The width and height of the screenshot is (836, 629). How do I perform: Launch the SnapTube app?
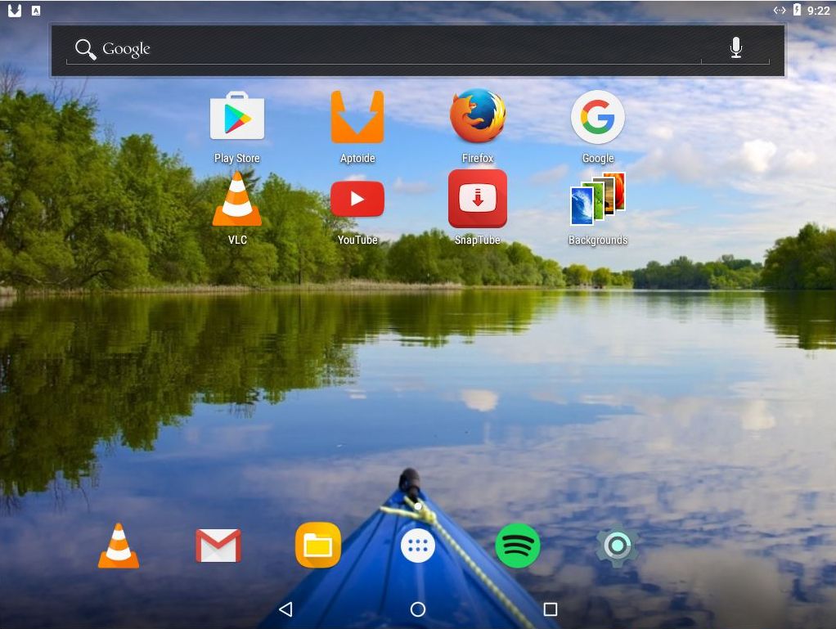478,198
